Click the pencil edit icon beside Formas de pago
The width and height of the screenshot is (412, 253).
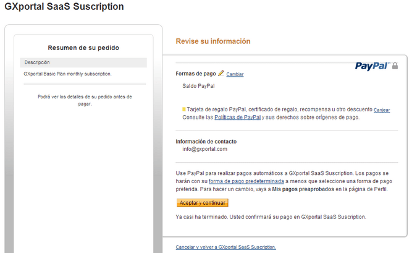click(221, 73)
